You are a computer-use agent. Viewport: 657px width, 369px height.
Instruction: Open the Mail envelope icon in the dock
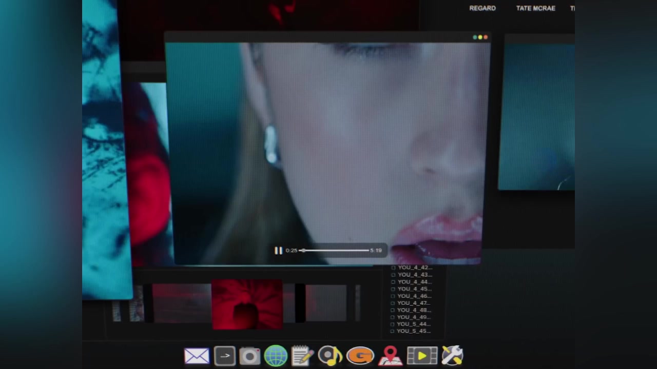(x=197, y=356)
